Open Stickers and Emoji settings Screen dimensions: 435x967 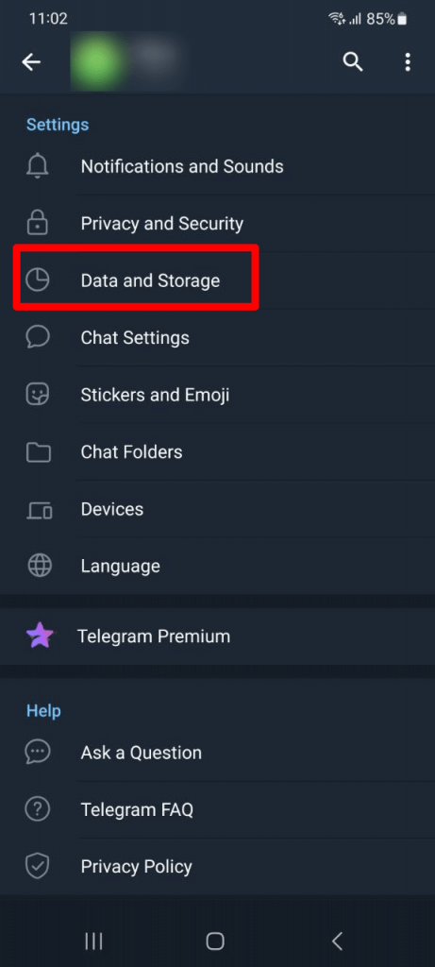click(x=217, y=395)
